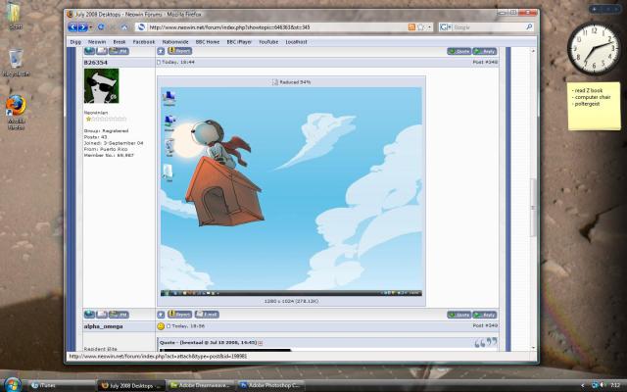This screenshot has height=392, width=627.
Task: Open the Snoopy desktop screenshot thumbnail
Action: pos(291,192)
